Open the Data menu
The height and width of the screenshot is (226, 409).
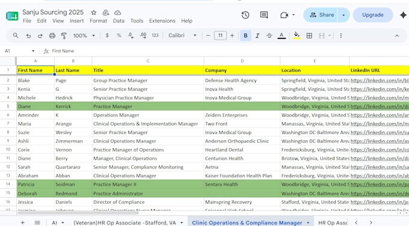[118, 21]
